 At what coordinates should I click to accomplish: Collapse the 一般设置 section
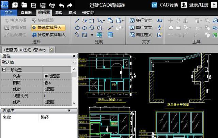pos(4,70)
